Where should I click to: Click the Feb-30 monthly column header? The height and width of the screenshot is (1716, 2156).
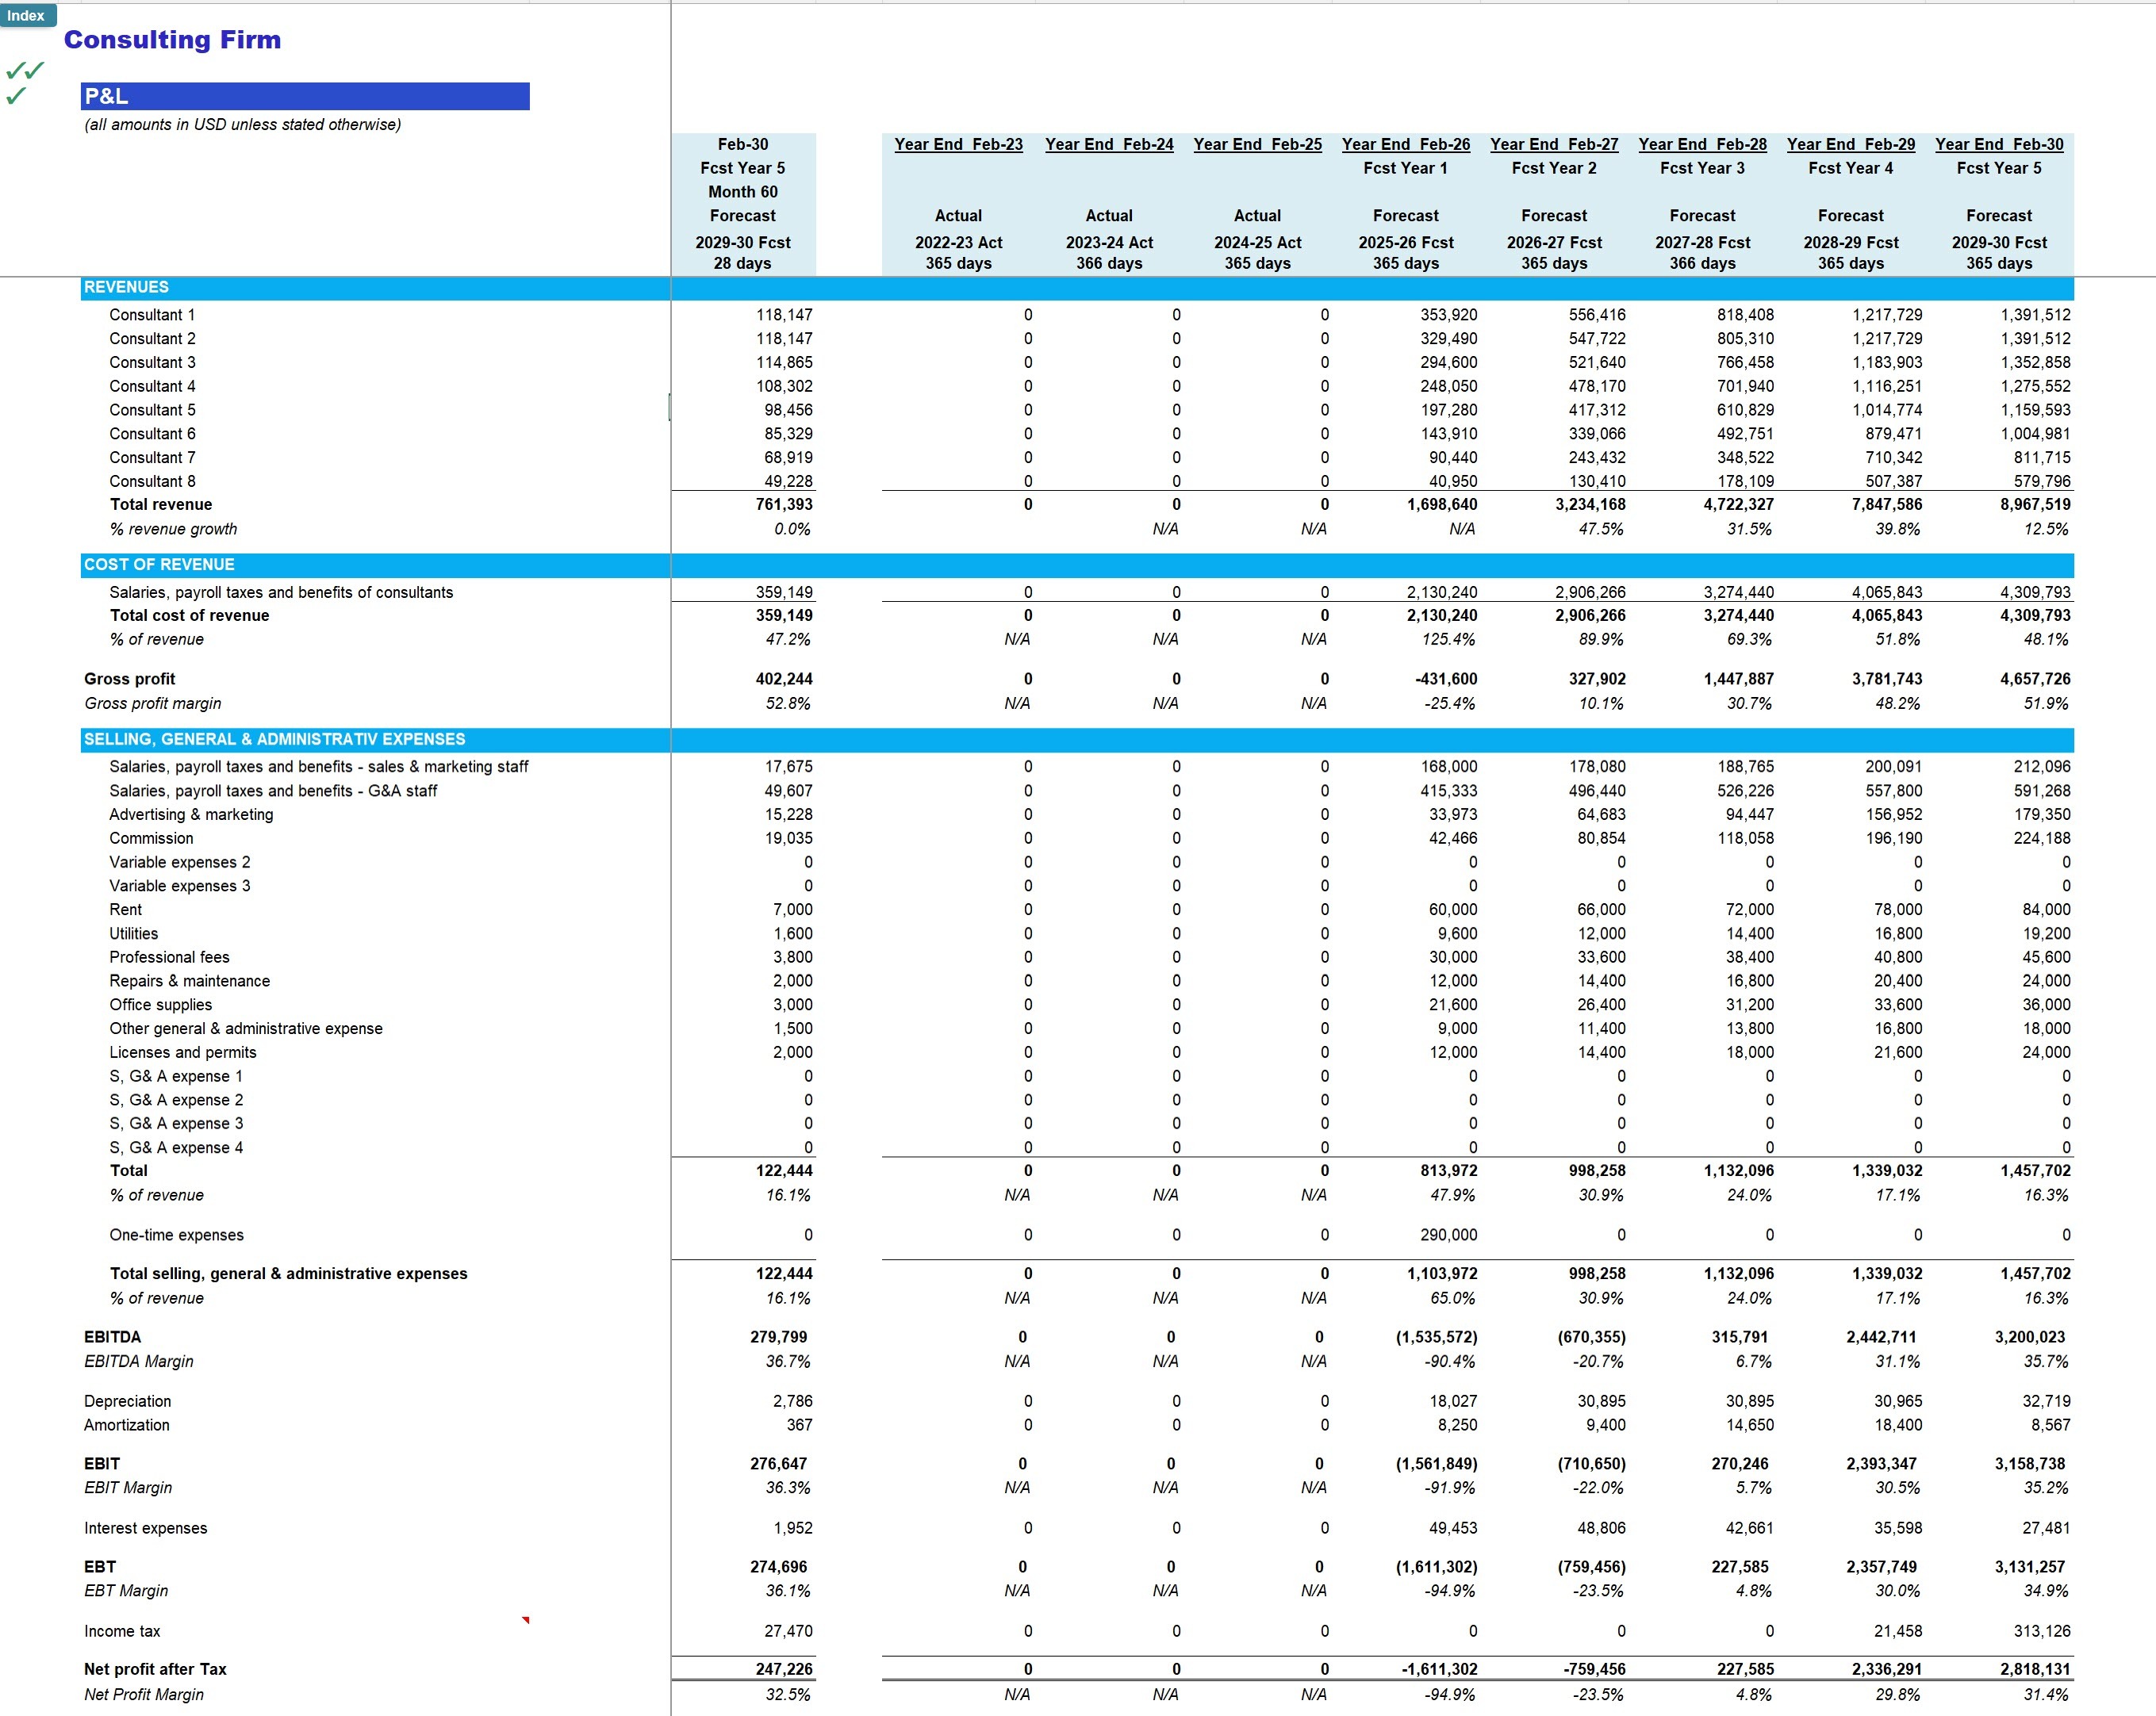pos(743,144)
